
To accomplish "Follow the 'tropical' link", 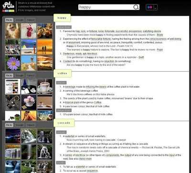I will pyautogui.click(x=69, y=102).
